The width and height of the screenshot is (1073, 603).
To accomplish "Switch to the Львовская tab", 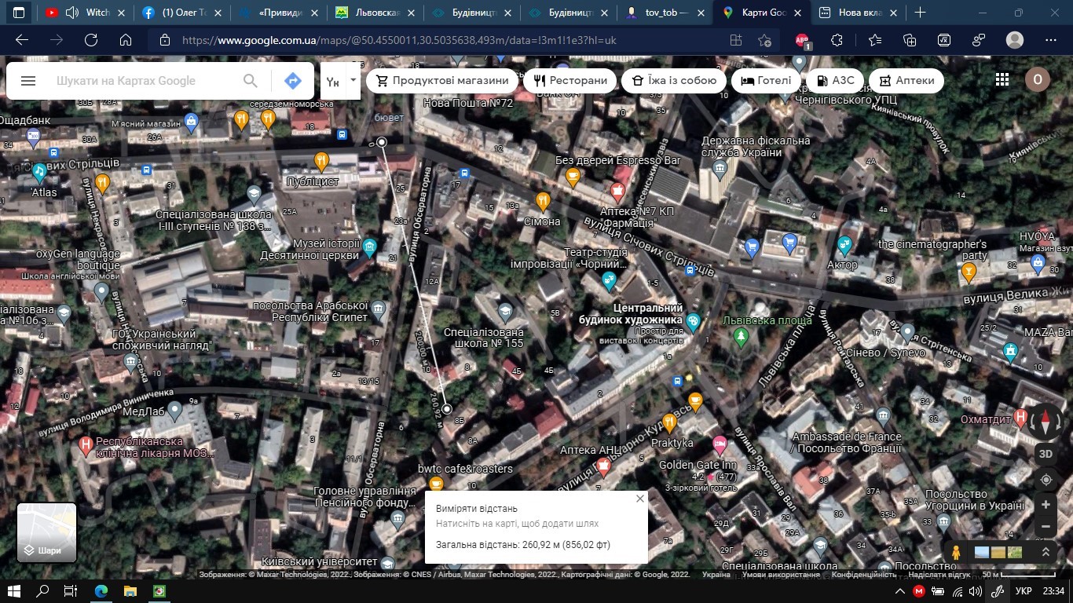I will (x=375, y=13).
